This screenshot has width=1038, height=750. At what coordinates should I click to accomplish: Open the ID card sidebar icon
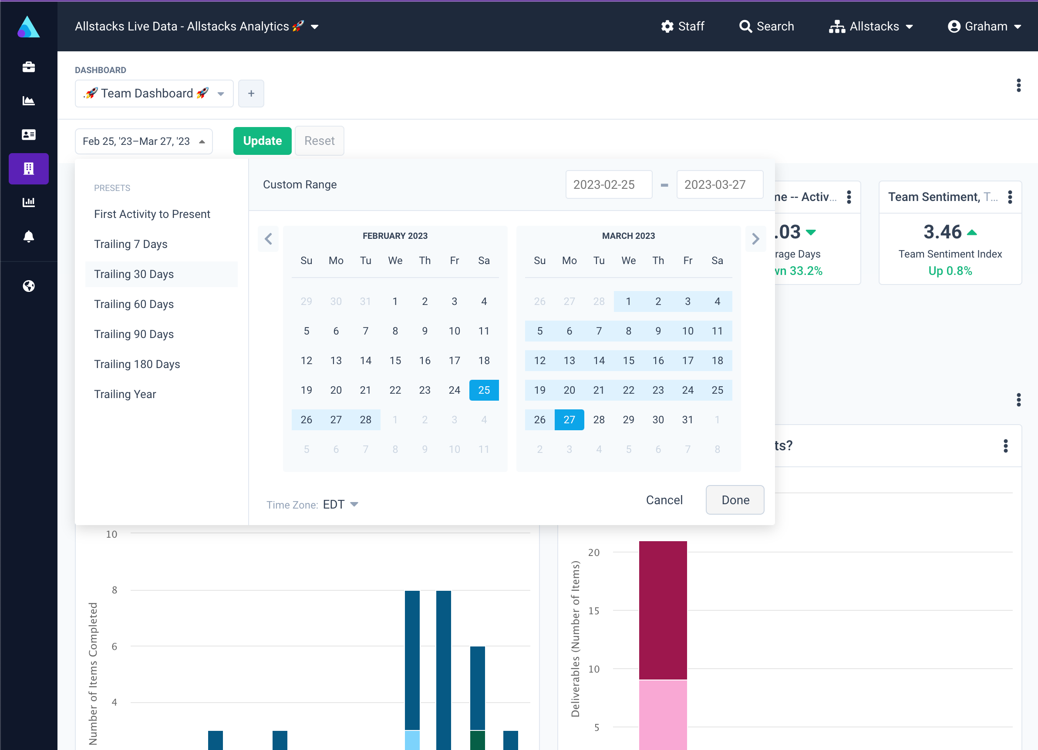point(28,134)
